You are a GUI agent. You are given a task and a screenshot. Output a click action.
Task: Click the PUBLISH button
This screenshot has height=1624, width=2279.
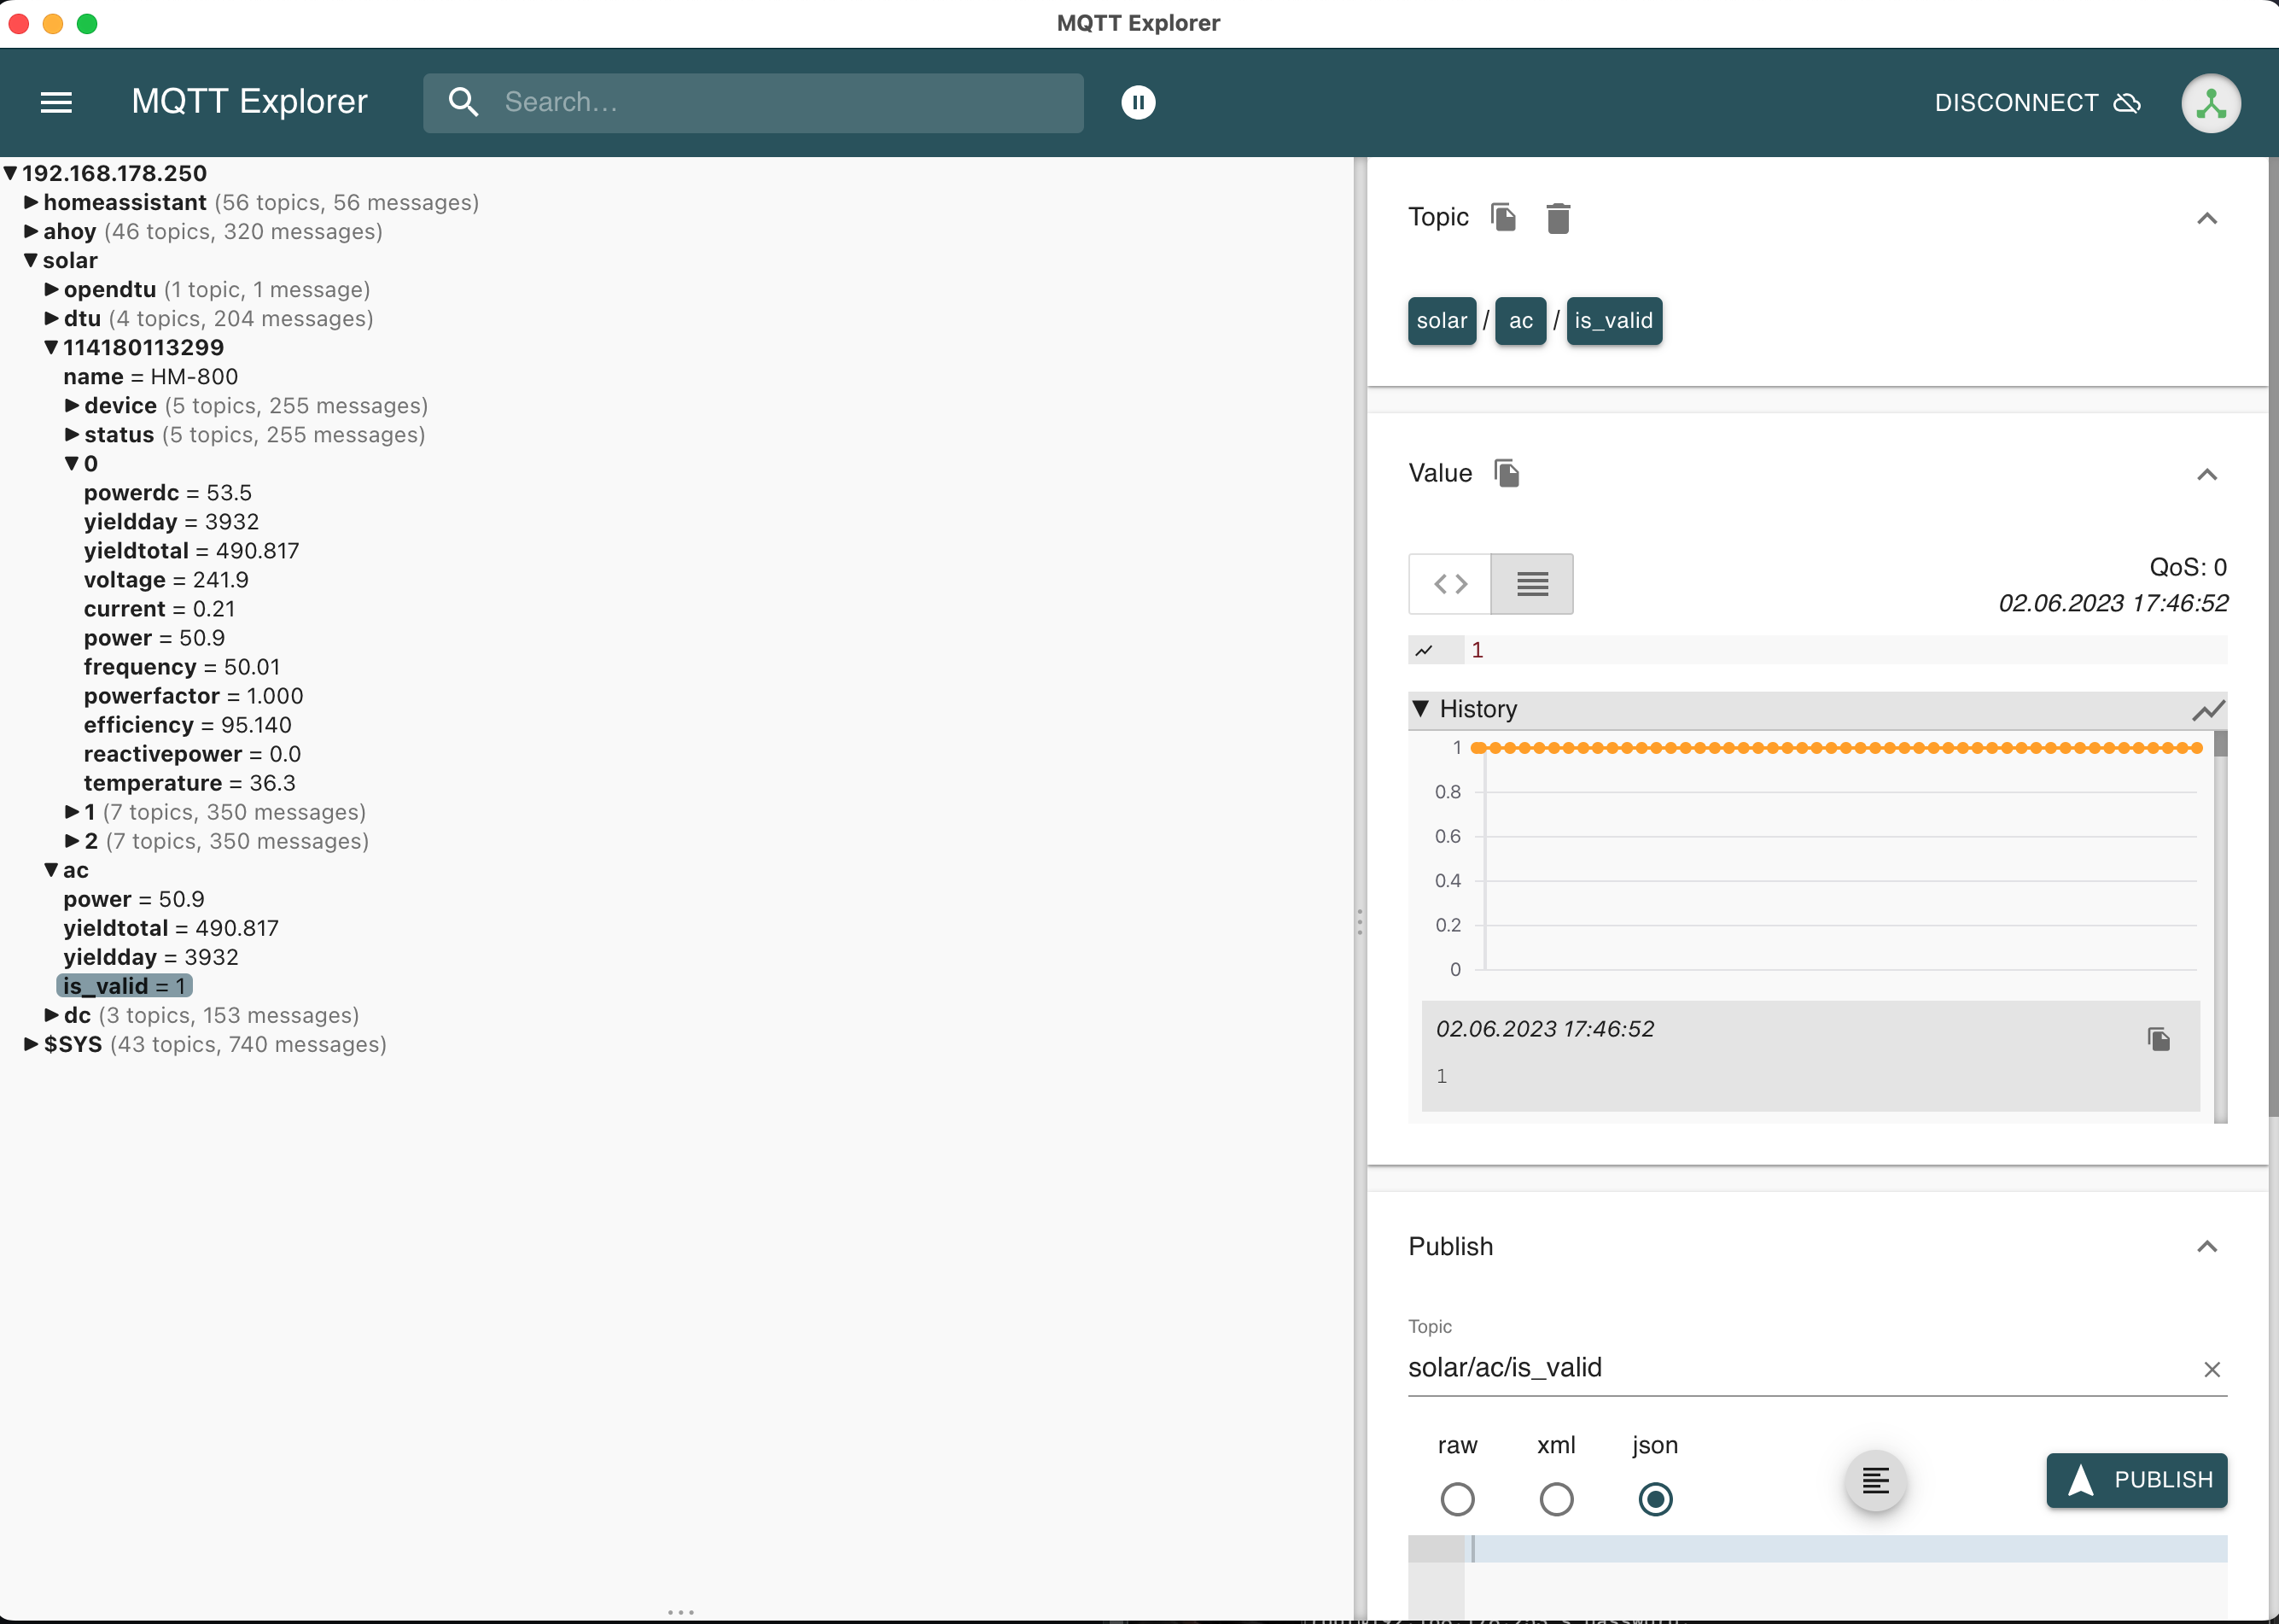coord(2136,1480)
